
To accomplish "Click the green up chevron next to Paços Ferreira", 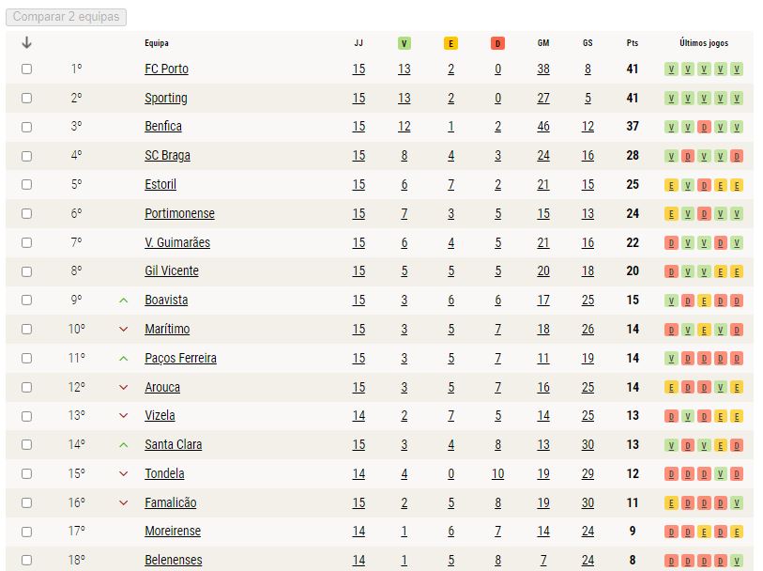I will click(124, 358).
